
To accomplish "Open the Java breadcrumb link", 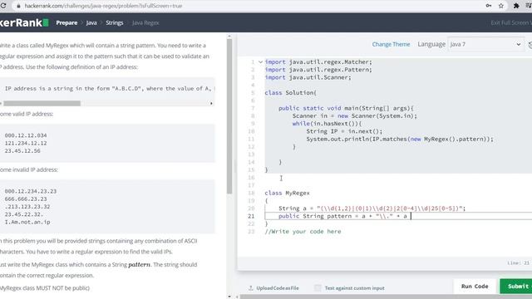I will click(x=91, y=22).
